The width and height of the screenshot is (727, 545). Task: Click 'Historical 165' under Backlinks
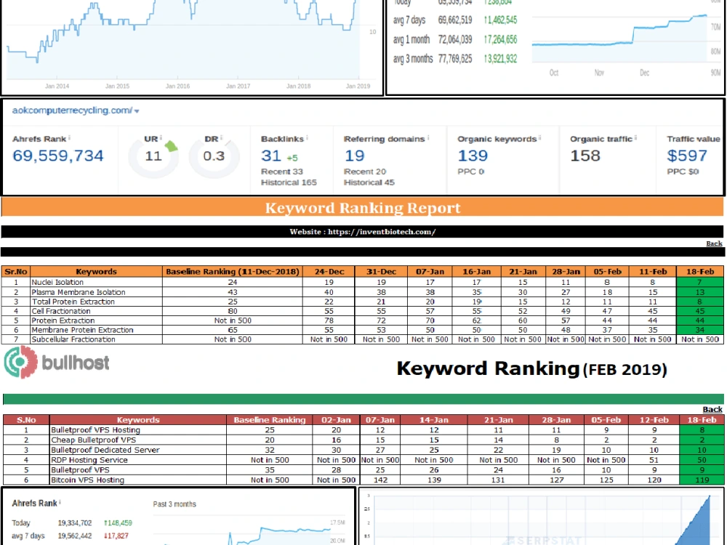pyautogui.click(x=289, y=182)
